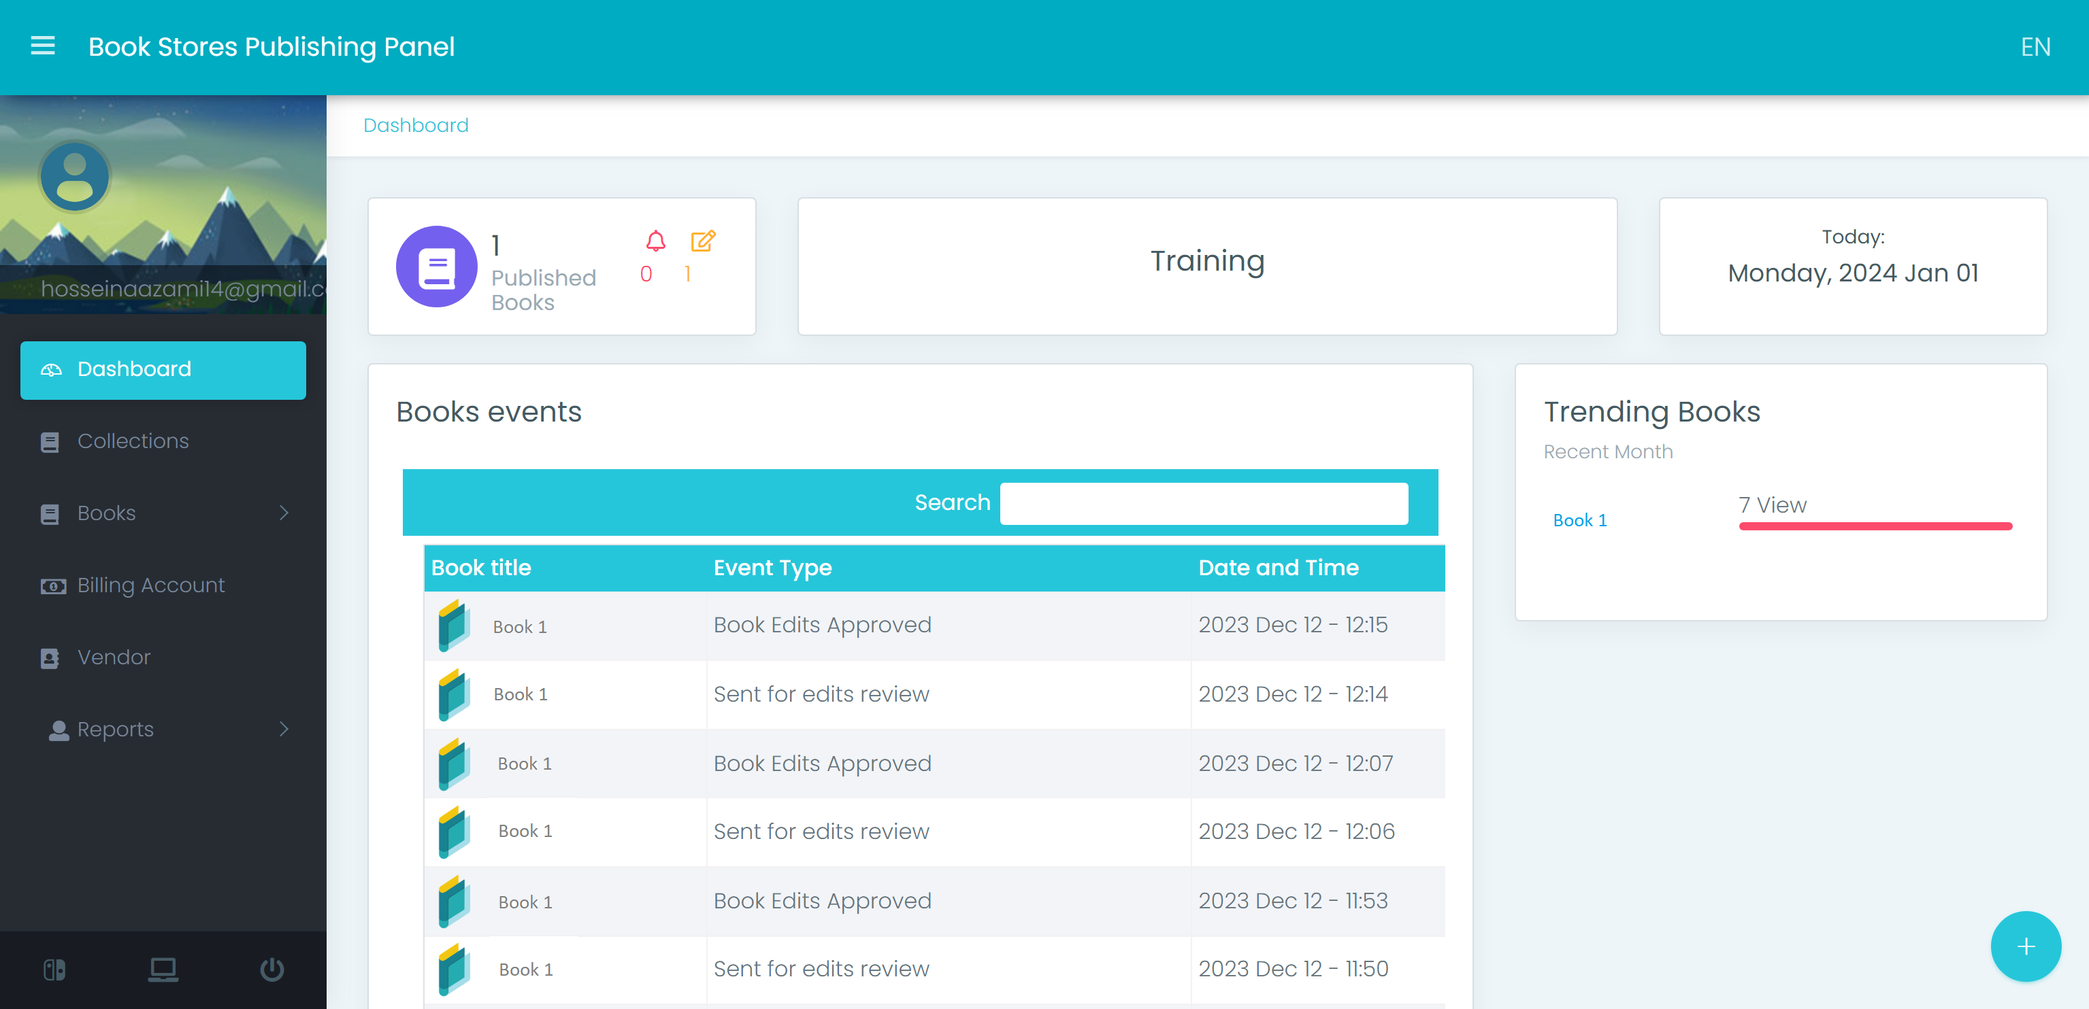The width and height of the screenshot is (2089, 1009).
Task: Toggle the sidebar theme icon at bottom left
Action: point(54,970)
